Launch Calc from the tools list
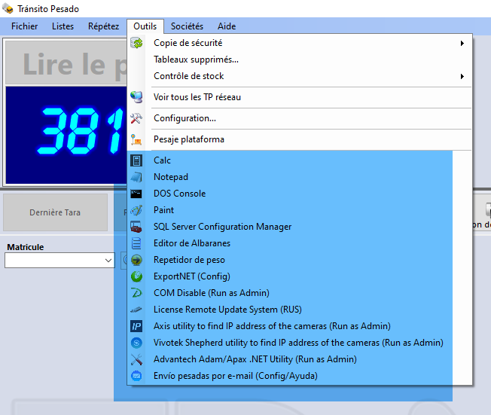This screenshot has height=415, width=491. pos(300,160)
